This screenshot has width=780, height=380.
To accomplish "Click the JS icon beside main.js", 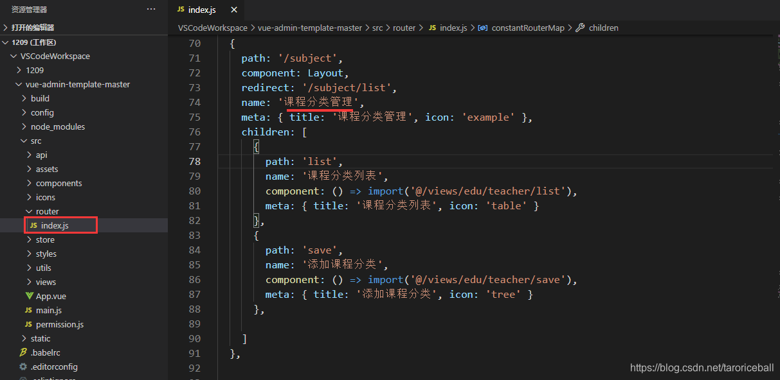I will (x=28, y=310).
